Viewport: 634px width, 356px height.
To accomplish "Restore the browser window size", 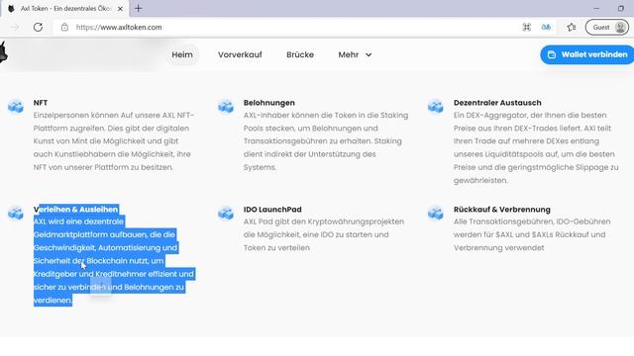I will (621, 8).
